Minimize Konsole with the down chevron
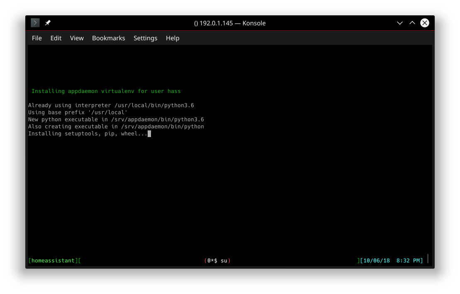The height and width of the screenshot is (294, 460). pyautogui.click(x=399, y=23)
